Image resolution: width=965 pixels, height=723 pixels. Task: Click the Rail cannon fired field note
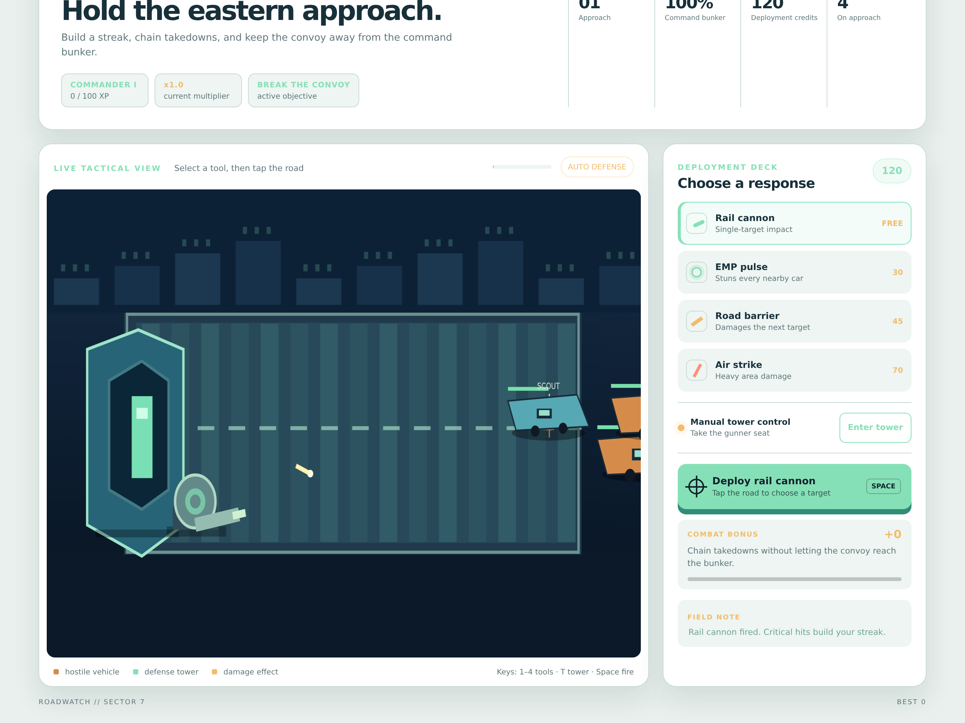tap(787, 632)
